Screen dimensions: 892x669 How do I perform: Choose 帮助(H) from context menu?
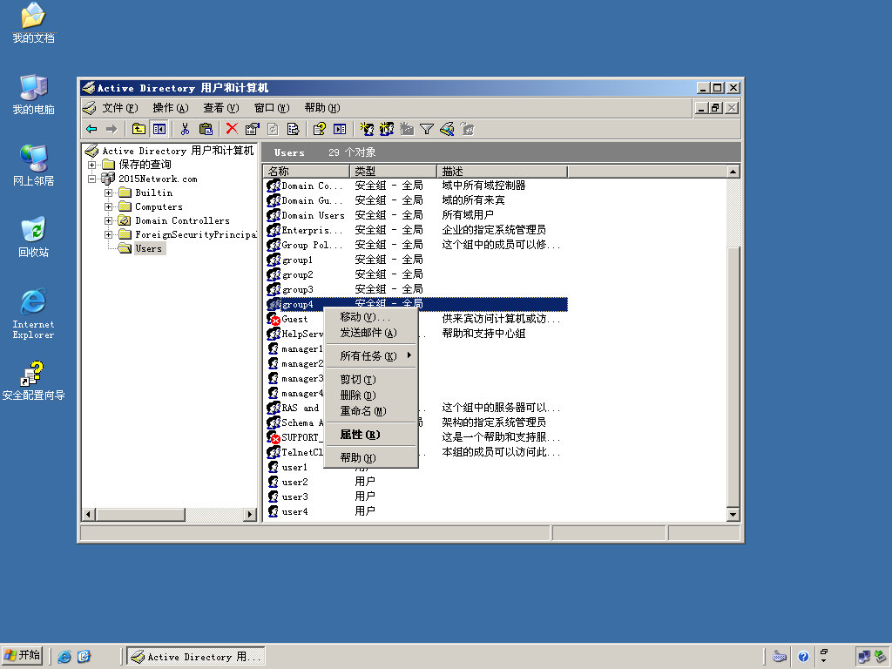pos(371,458)
